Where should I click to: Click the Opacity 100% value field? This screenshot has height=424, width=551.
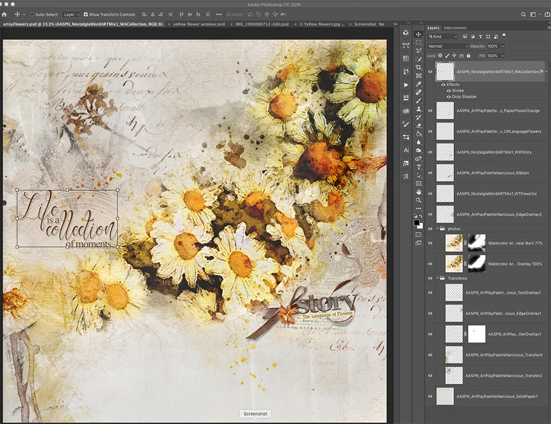492,46
